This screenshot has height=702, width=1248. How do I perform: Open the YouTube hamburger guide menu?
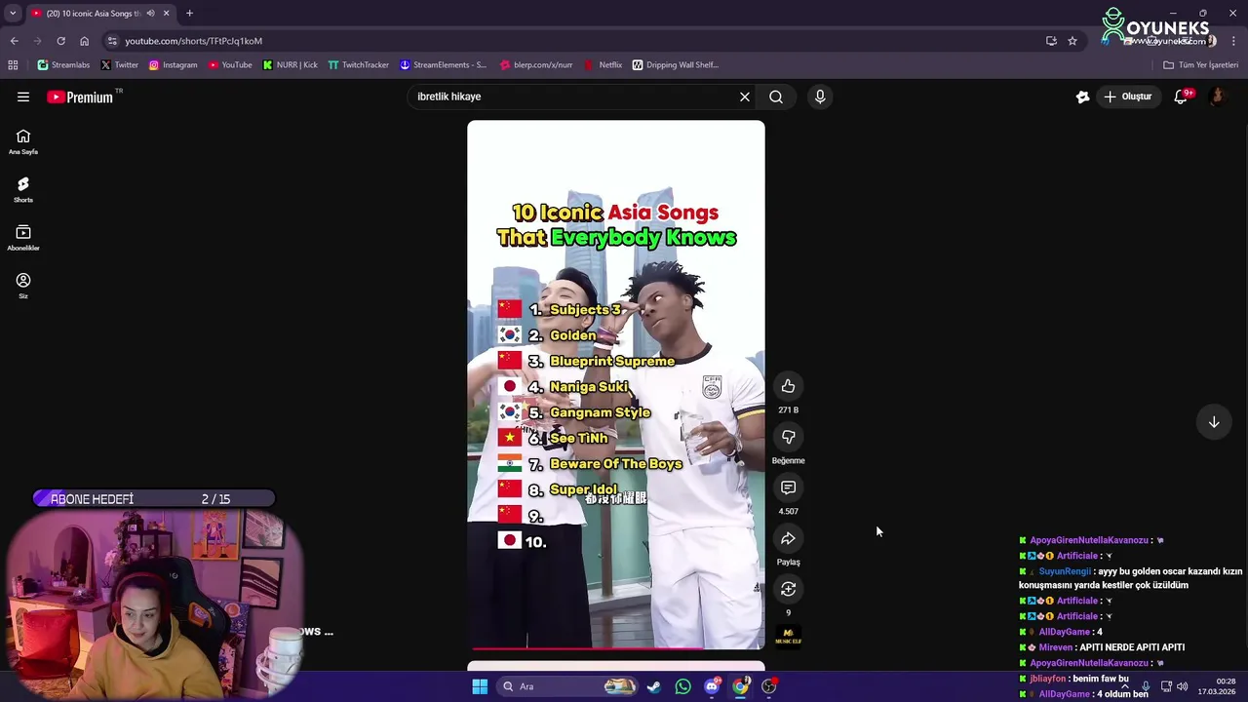[23, 97]
